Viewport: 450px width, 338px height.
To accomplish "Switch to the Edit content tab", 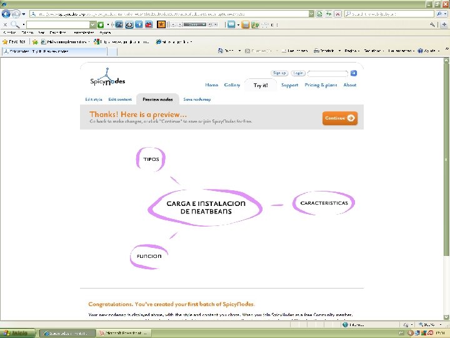I will click(x=120, y=100).
